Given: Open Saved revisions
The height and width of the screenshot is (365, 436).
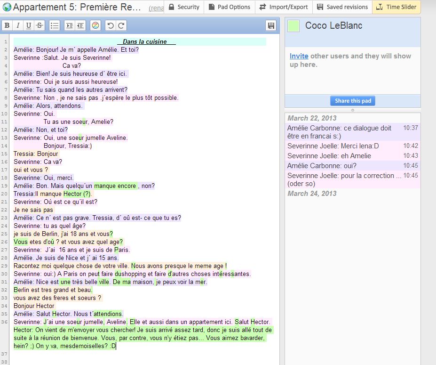Looking at the screenshot, I should (342, 7).
